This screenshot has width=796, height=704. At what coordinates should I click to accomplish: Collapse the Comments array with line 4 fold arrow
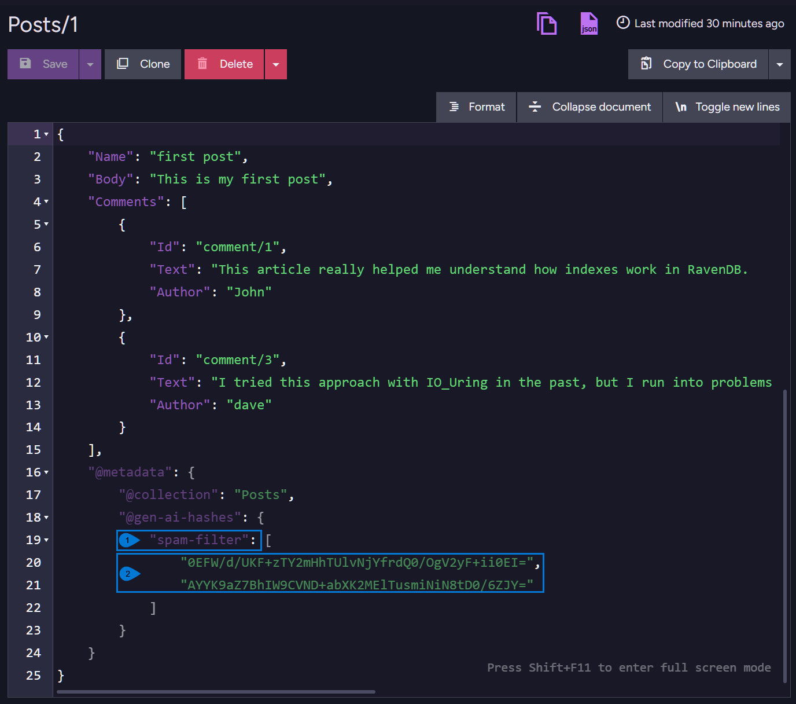(46, 201)
